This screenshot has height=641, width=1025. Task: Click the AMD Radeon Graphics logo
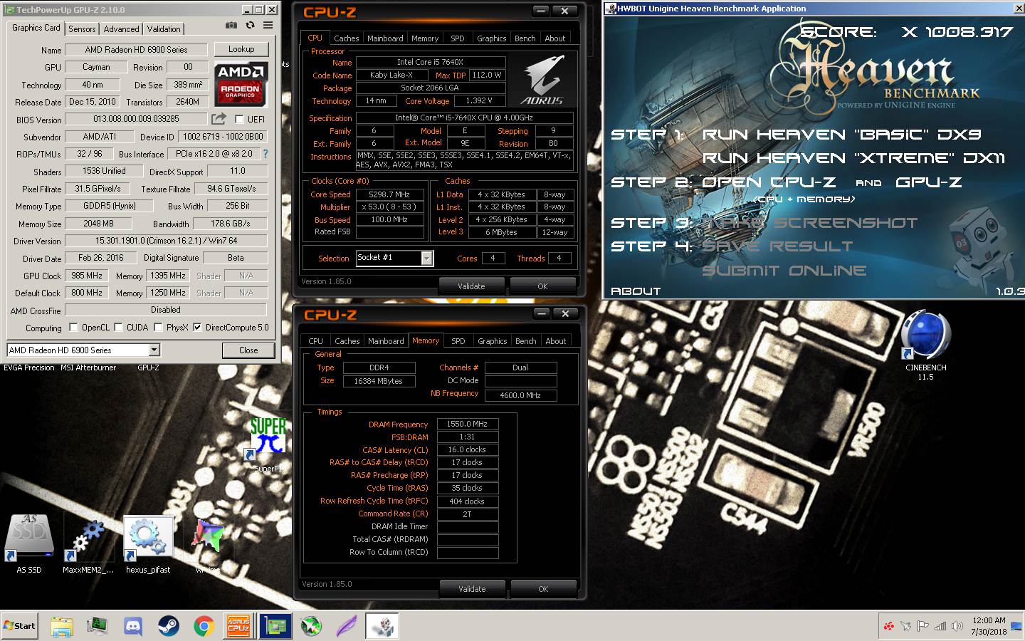241,83
